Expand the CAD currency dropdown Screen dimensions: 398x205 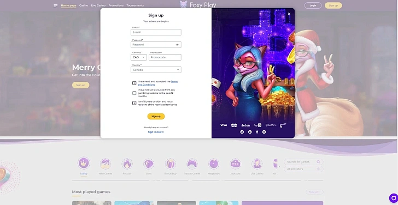[x=139, y=57]
